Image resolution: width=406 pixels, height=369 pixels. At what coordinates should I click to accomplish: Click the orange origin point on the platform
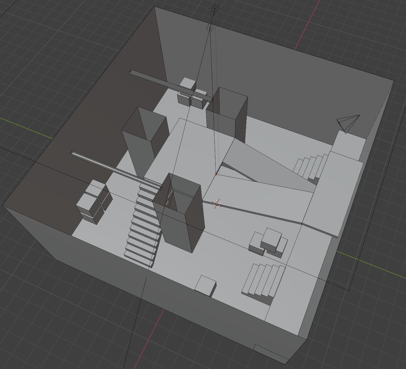coord(216,175)
